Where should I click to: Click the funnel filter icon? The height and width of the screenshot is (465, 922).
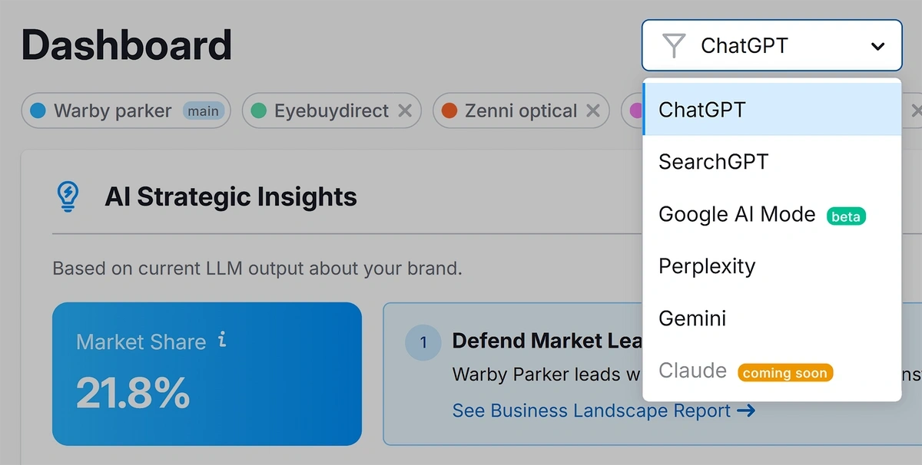pos(674,46)
